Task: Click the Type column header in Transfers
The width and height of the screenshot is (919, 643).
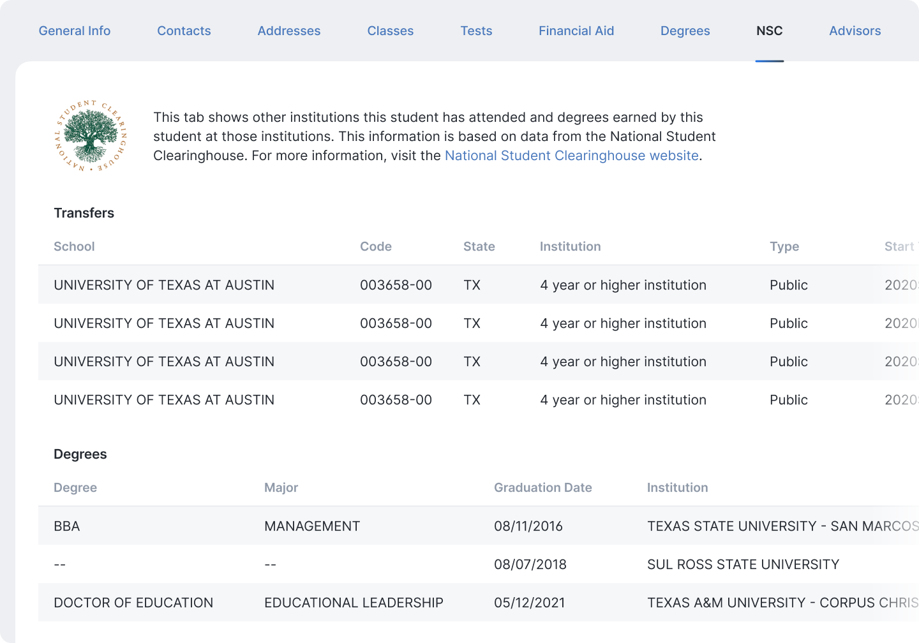Action: point(784,246)
